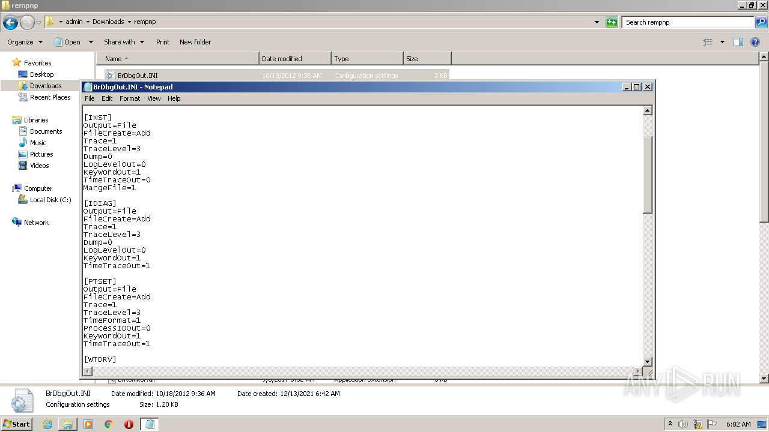Open the View menu in Notepad

[x=154, y=98]
